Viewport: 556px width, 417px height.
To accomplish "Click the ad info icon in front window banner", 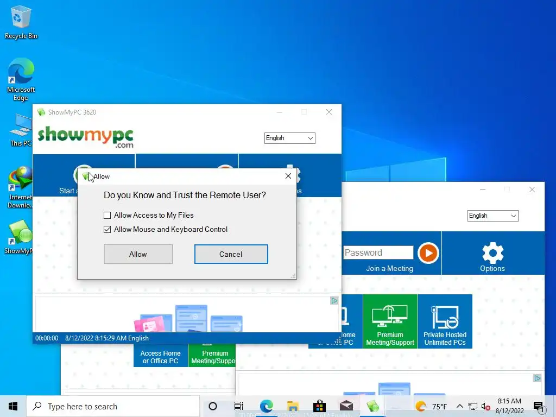I will click(x=334, y=301).
